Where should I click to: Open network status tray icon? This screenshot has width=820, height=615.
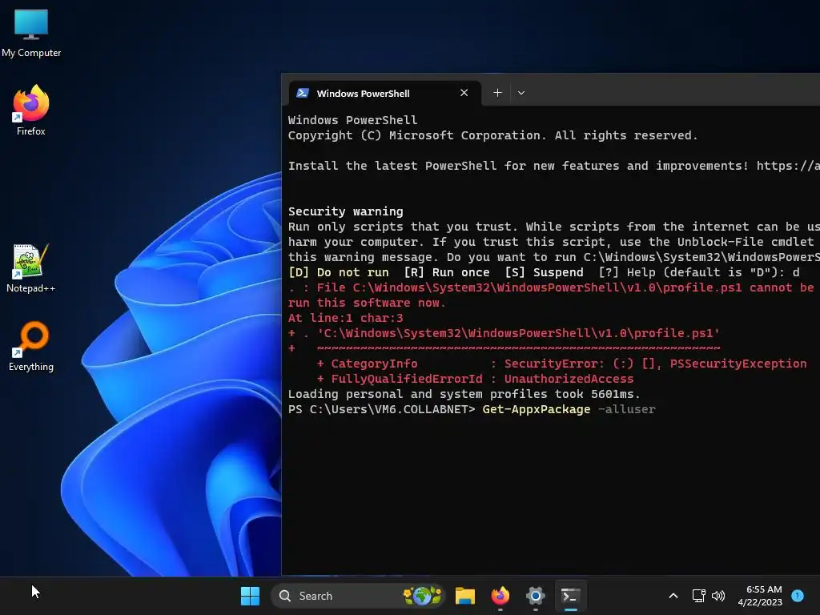(x=698, y=596)
